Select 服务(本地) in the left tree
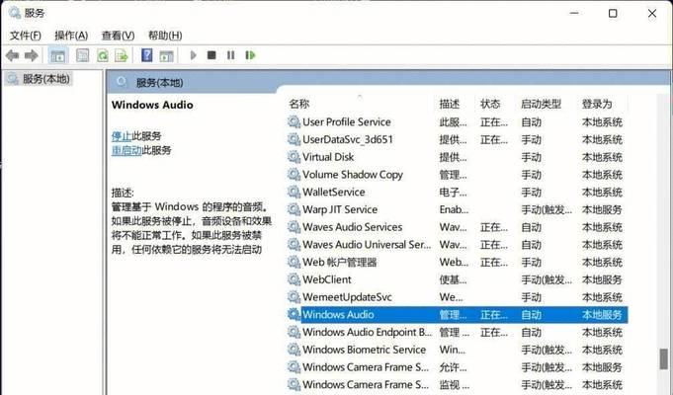This screenshot has height=395, width=673. point(45,79)
